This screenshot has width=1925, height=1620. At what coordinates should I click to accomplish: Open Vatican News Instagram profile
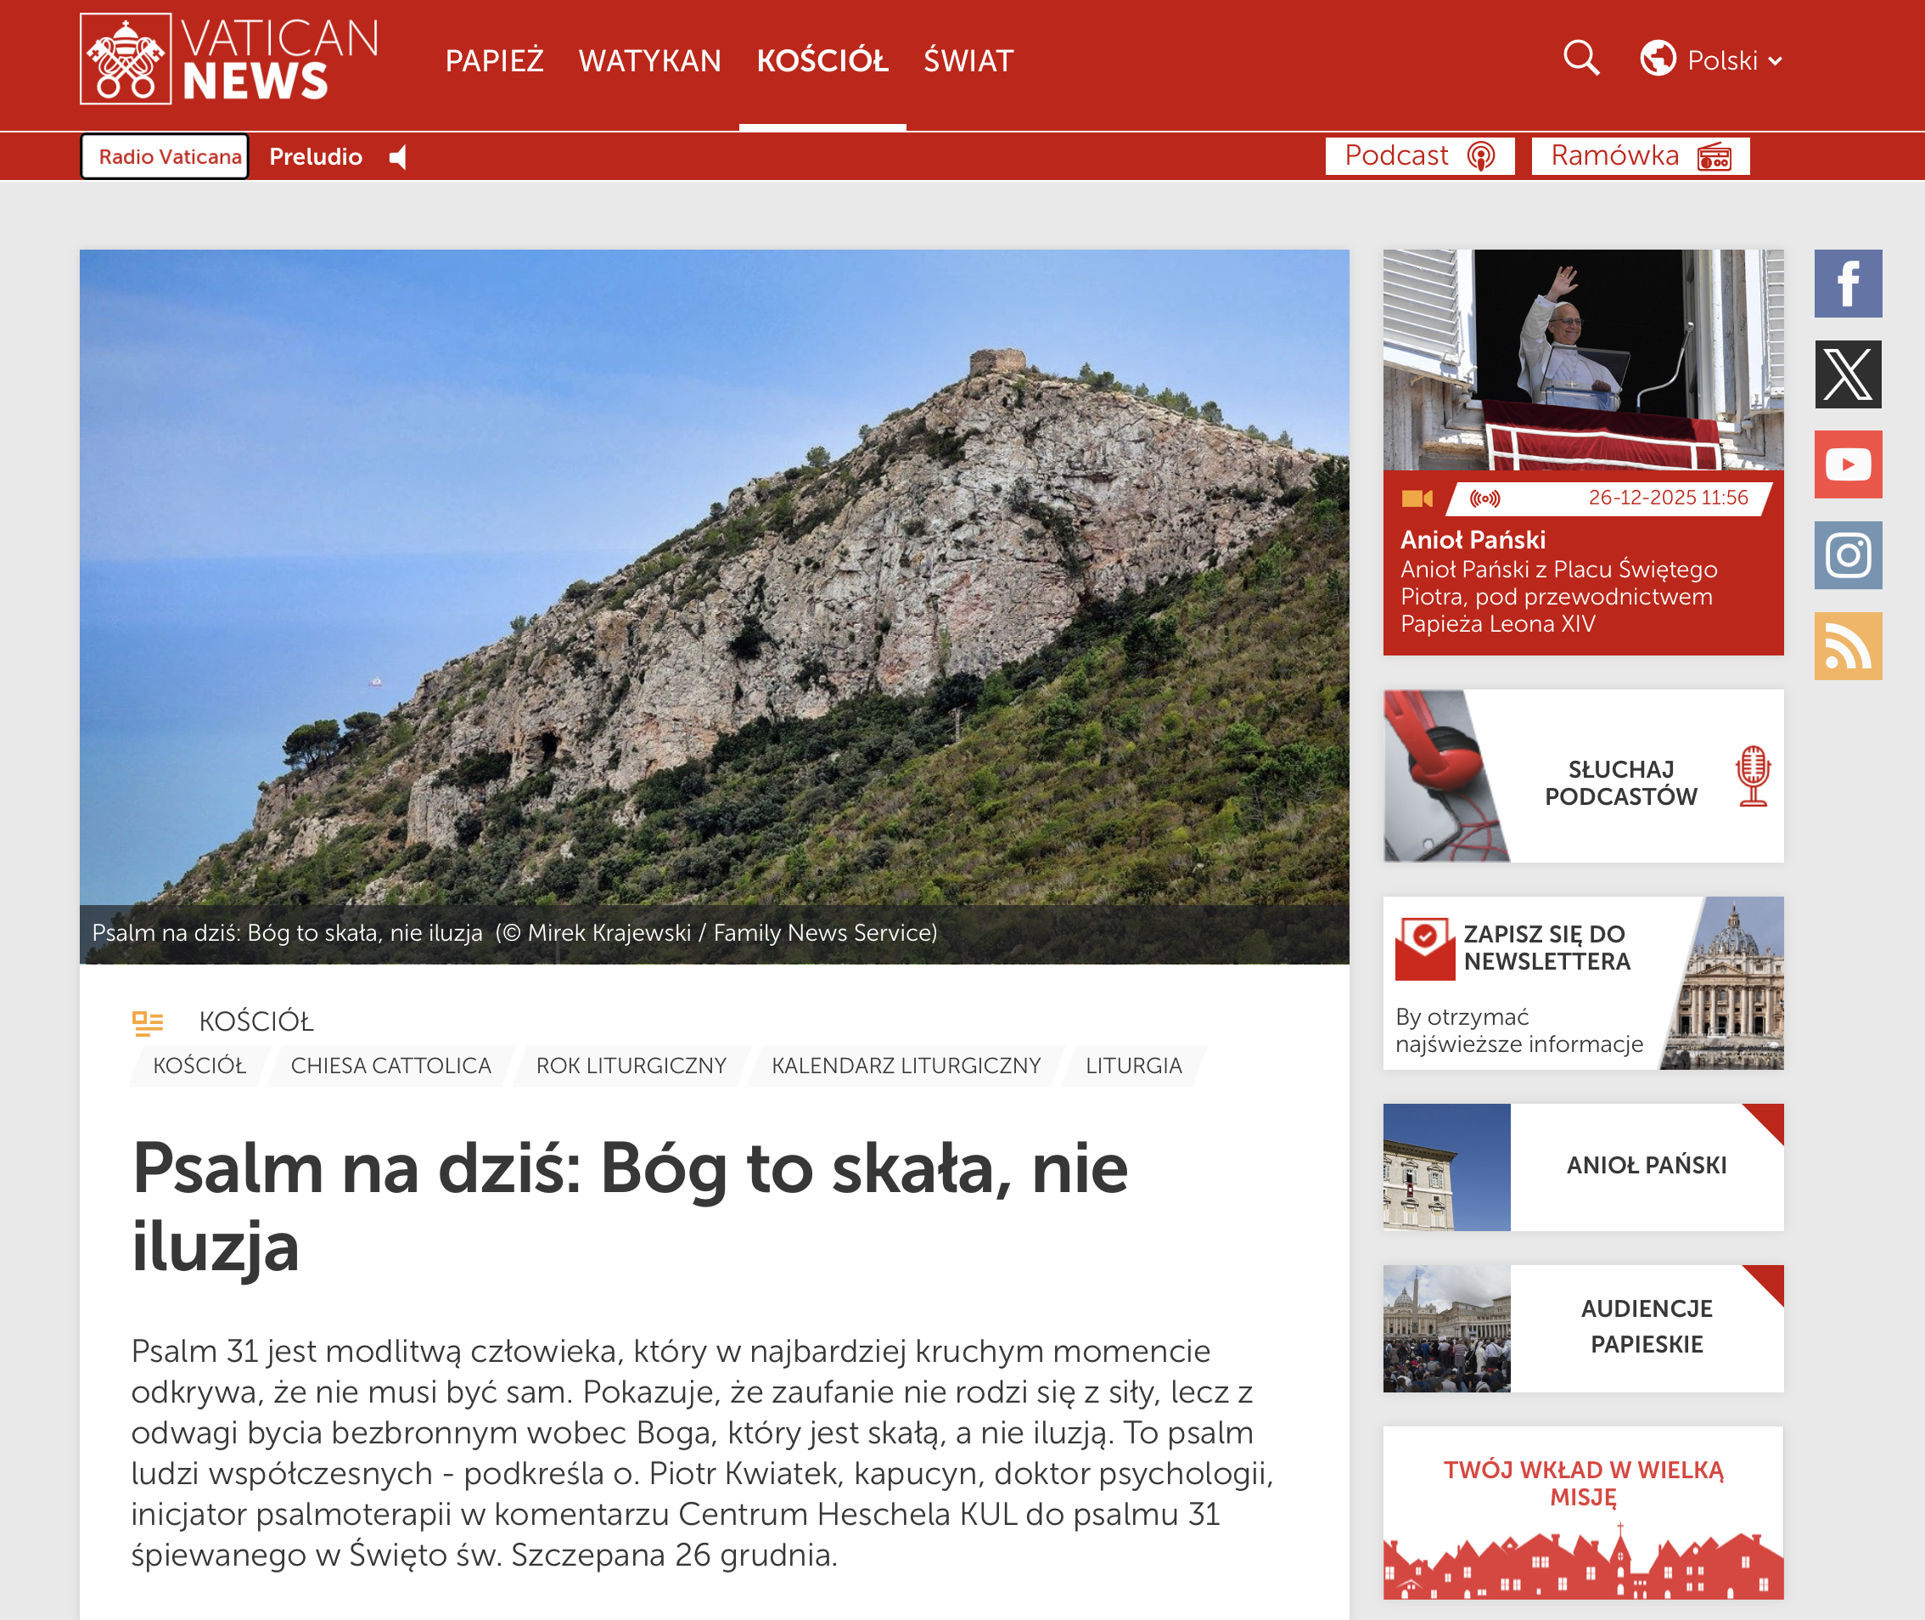tap(1849, 555)
